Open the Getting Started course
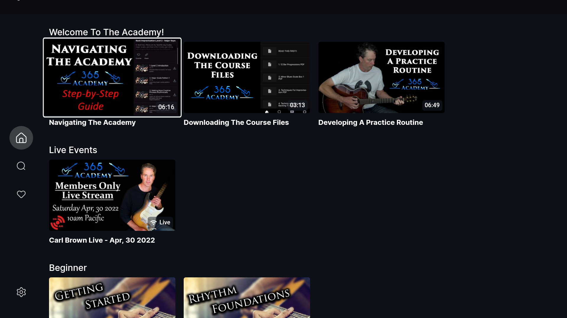 click(x=112, y=297)
